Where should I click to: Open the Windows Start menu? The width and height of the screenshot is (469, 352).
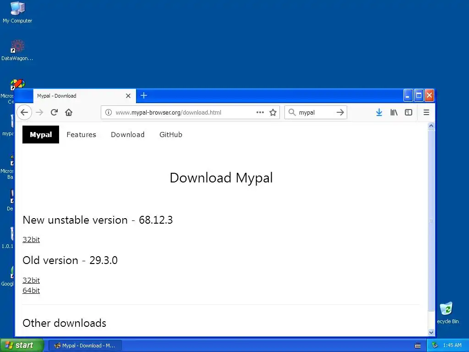click(22, 346)
